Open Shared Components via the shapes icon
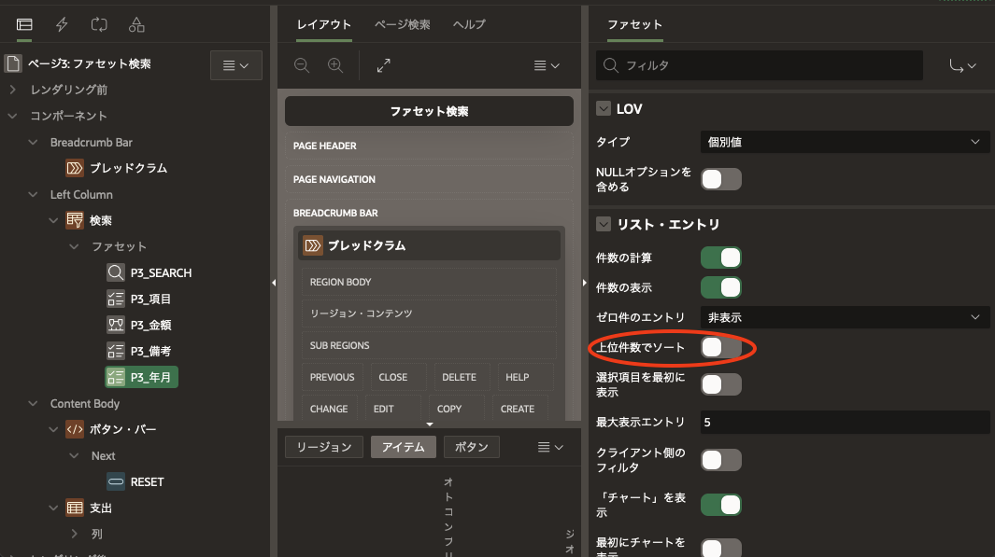 [136, 25]
